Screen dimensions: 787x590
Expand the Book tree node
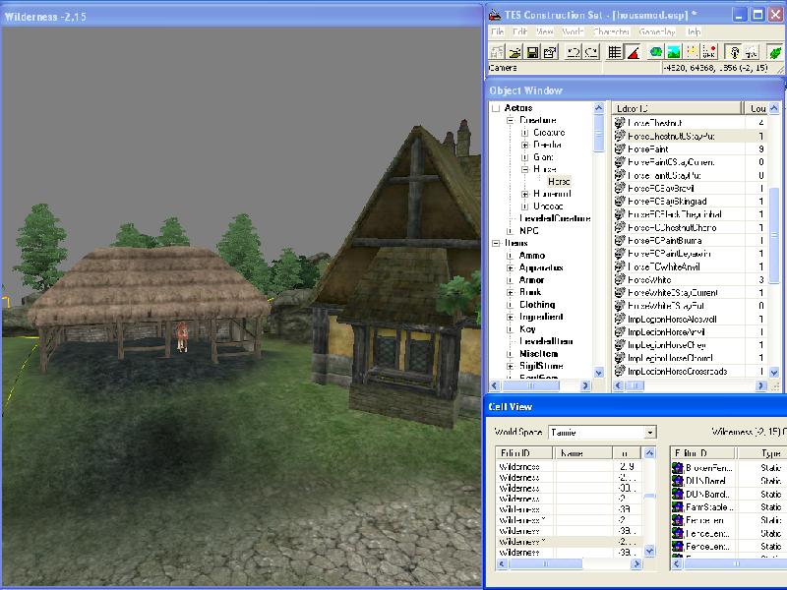(511, 292)
